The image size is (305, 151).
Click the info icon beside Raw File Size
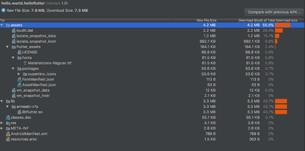pyautogui.click(x=3, y=10)
